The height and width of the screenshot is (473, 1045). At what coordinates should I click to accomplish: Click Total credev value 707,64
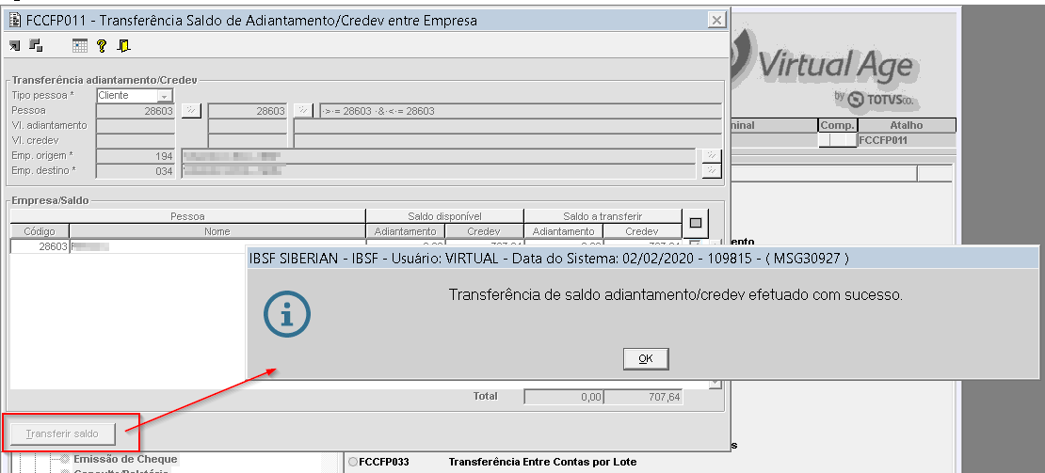point(643,397)
